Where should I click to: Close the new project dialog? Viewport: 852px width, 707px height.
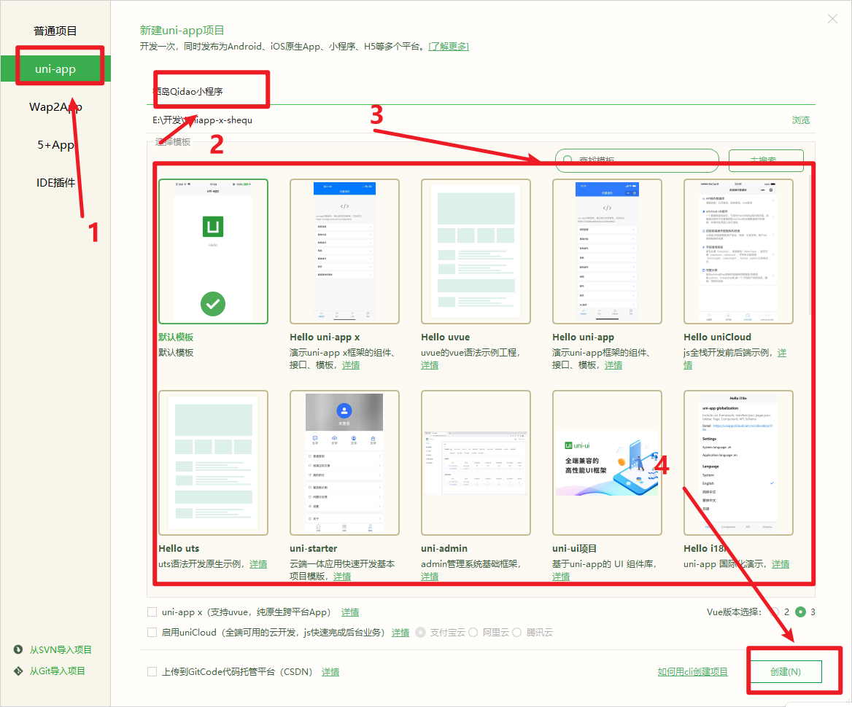tap(832, 19)
